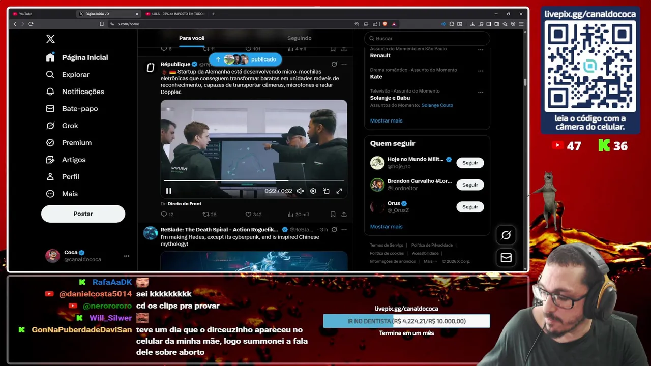The width and height of the screenshot is (651, 366).
Task: Open Grok explain icon on ReBlade post
Action: [x=334, y=230]
